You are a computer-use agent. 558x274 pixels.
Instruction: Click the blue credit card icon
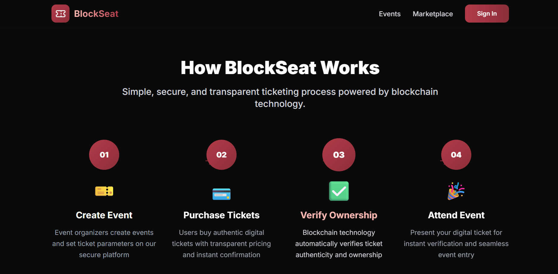222,194
